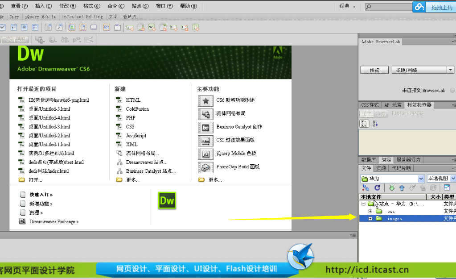Open the 修改(M) menu
The image size is (456, 279).
tap(67, 6)
